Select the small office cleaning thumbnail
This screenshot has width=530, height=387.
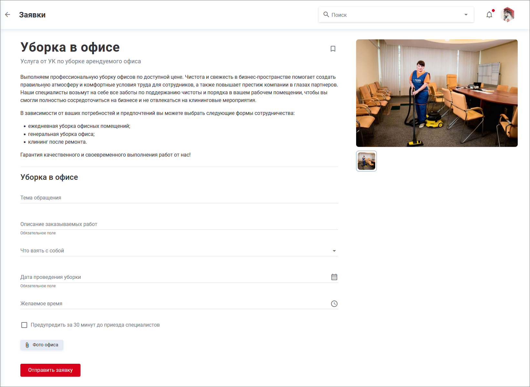tap(366, 161)
